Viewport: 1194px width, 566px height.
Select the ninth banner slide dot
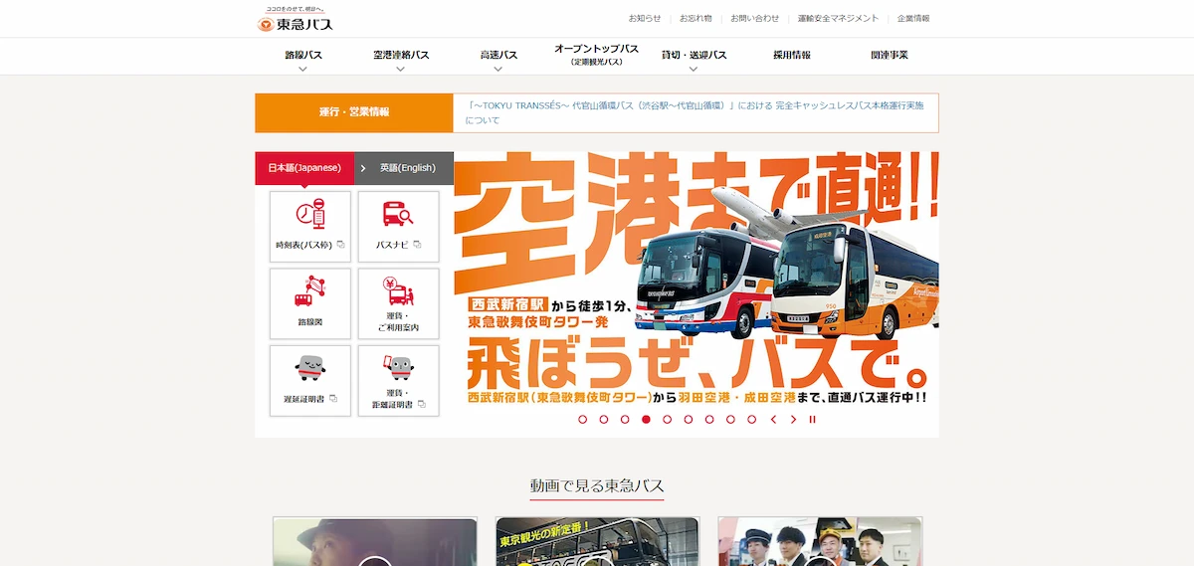(x=750, y=420)
